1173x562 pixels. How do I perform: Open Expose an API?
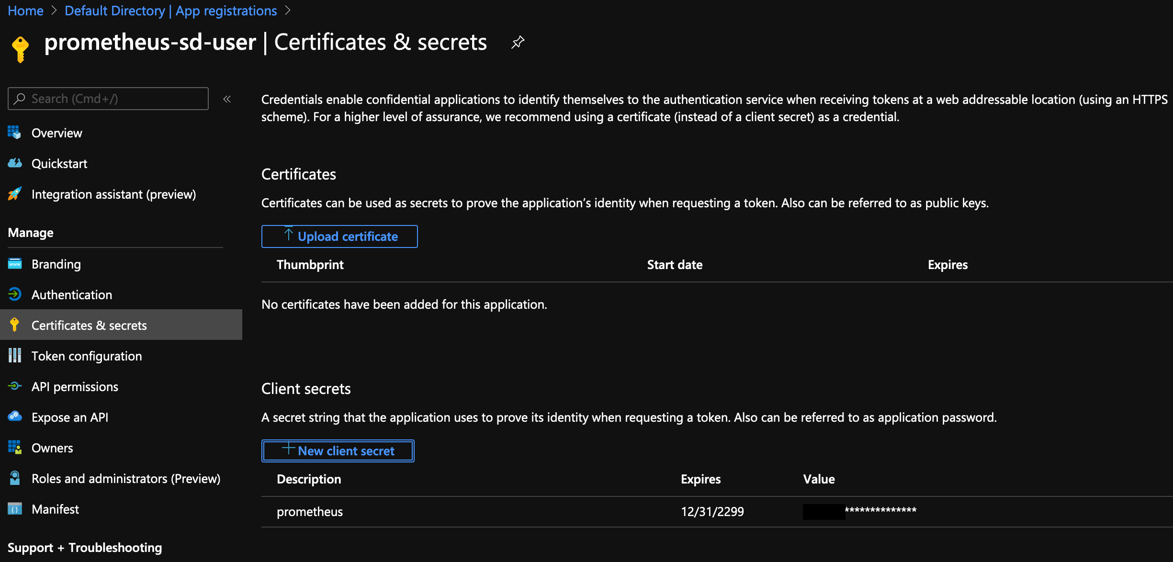[x=70, y=417]
